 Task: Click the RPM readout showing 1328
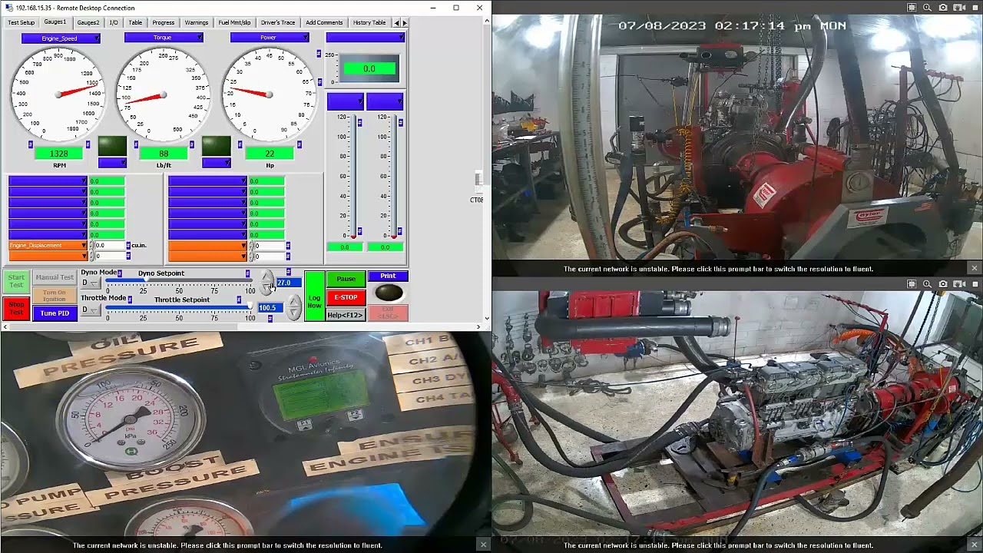(x=59, y=154)
